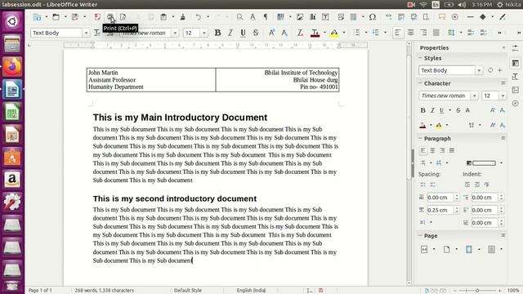
Task: Apply Strikethrough in the formatting toolbar
Action: click(x=256, y=33)
